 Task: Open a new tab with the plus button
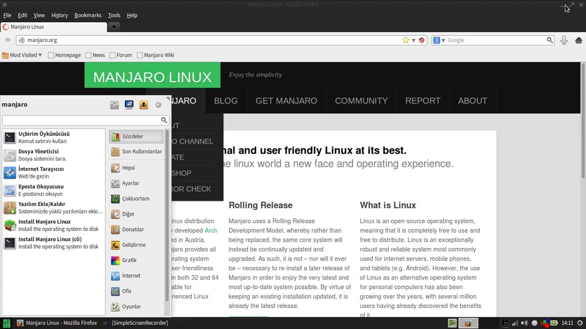pos(114,27)
